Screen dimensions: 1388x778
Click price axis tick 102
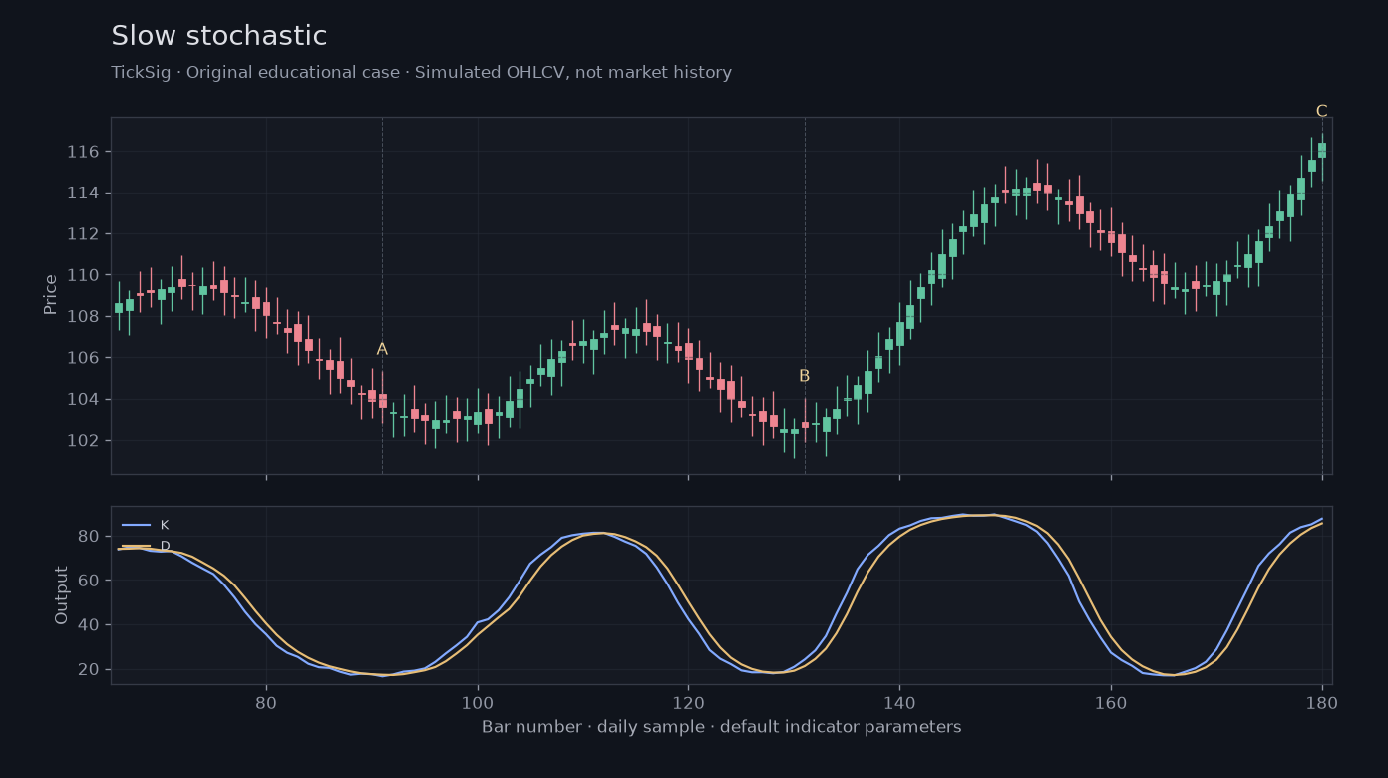[83, 441]
